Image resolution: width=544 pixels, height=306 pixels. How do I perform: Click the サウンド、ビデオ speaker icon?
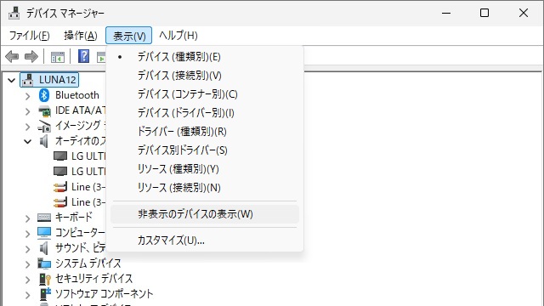pos(43,248)
